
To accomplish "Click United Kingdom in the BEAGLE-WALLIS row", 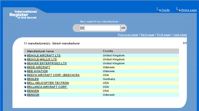I will click(114, 59).
